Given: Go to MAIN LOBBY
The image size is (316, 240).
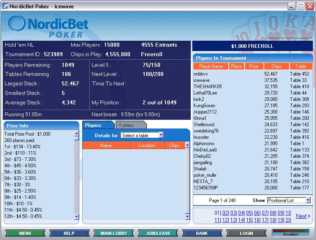Looking at the screenshot, I should (x=114, y=233).
